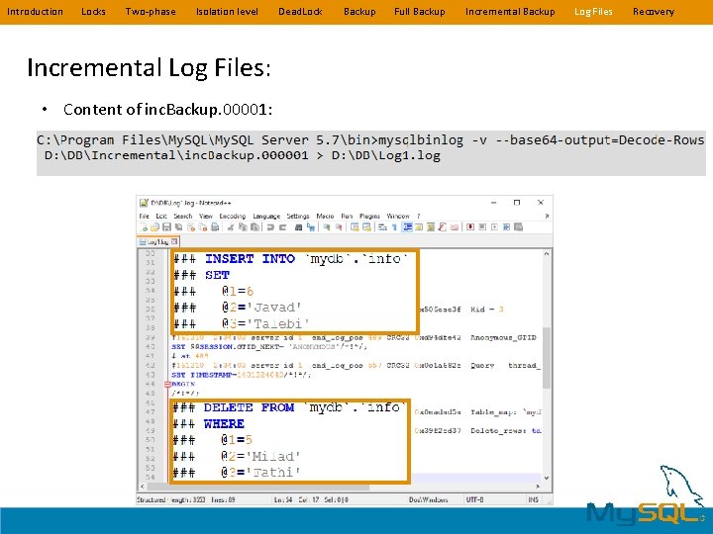Screen dimensions: 713x534
Task: Click the Close All toolbar icon
Action: (x=202, y=227)
